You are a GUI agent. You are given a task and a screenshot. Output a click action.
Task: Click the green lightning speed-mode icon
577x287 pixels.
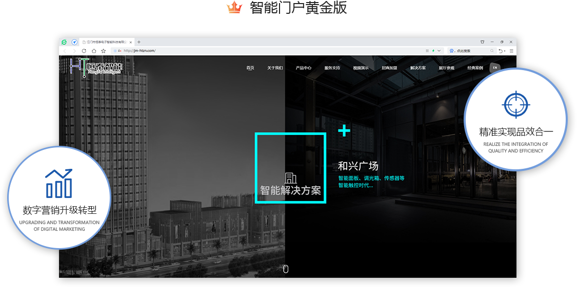[433, 51]
